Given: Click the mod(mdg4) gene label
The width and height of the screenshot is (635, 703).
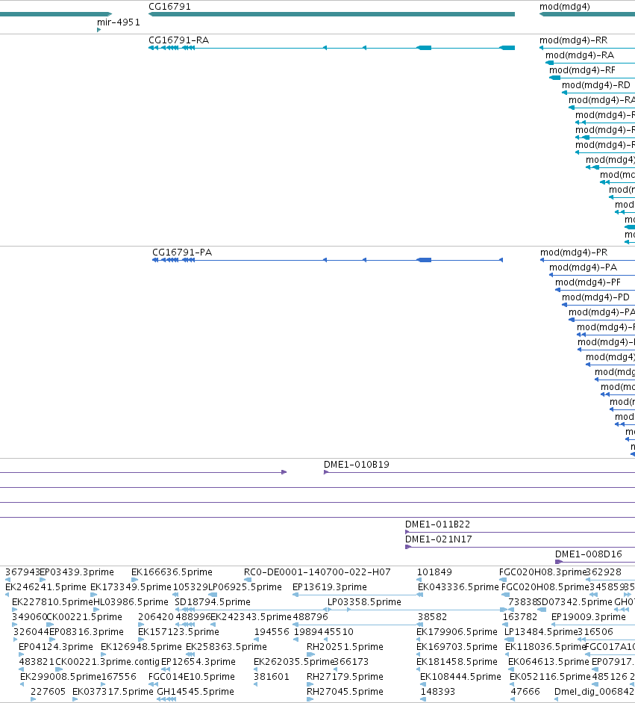Looking at the screenshot, I should (565, 7).
